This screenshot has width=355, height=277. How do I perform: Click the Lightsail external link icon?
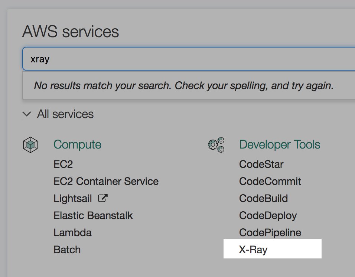click(x=102, y=198)
